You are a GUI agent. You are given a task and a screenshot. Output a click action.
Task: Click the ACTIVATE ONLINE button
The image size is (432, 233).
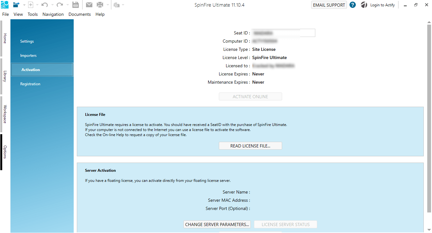250,97
